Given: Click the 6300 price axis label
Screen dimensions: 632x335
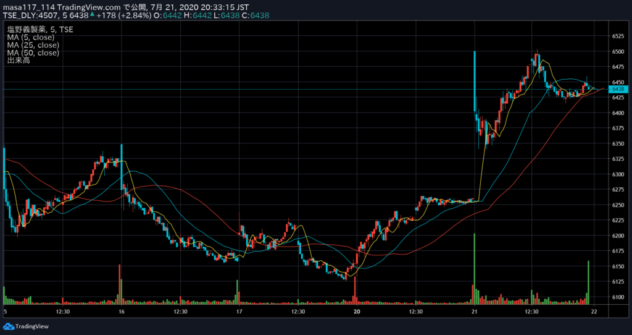Looking at the screenshot, I should point(618,174).
